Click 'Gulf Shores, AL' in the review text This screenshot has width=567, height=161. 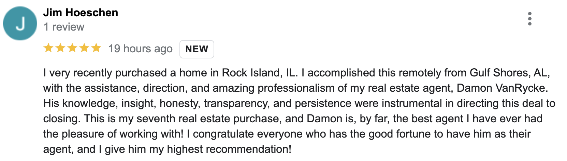click(510, 73)
